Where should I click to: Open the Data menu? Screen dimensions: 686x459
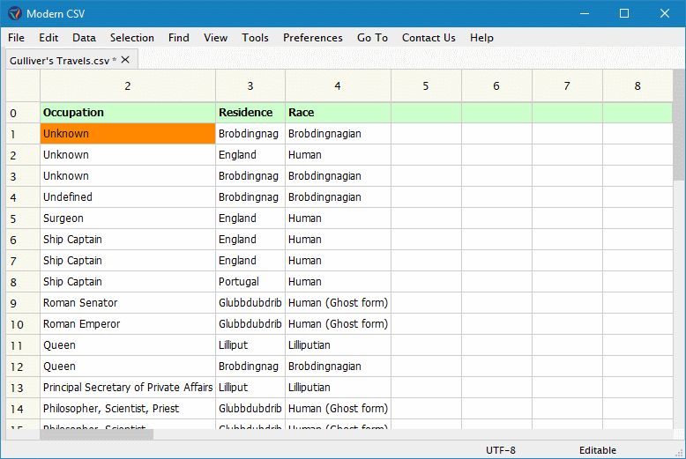click(x=84, y=38)
